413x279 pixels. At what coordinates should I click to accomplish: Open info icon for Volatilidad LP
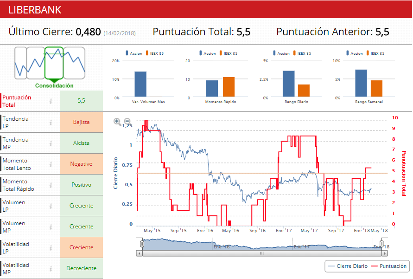coord(51,247)
